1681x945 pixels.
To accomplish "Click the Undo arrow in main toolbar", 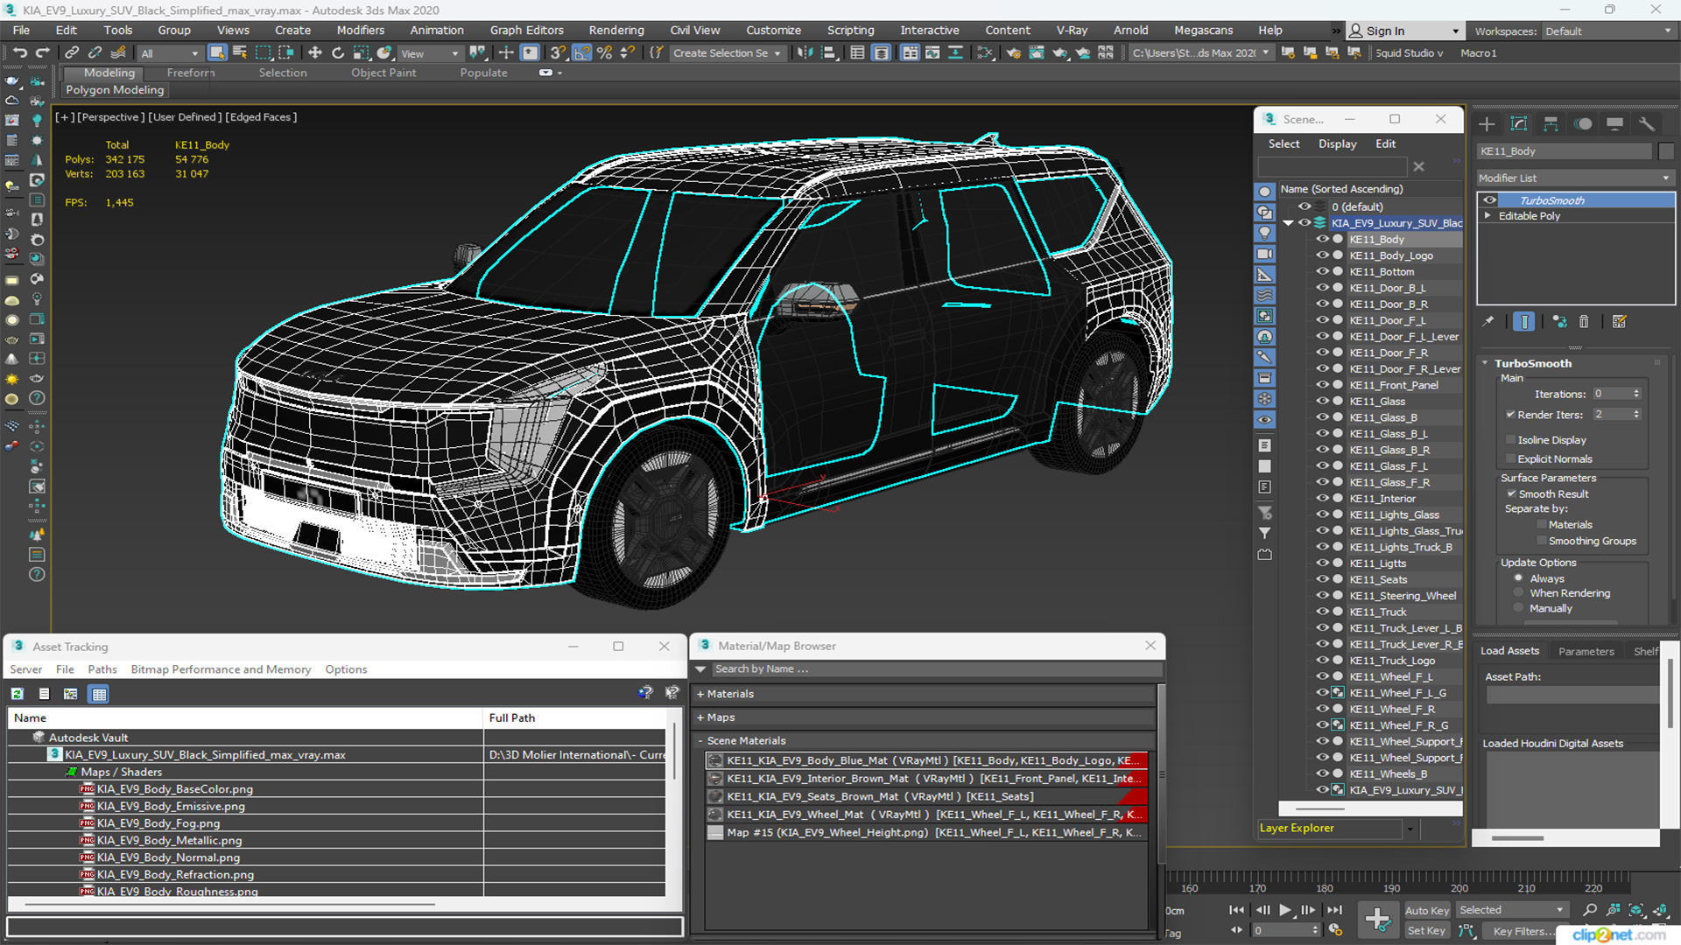I will coord(20,53).
